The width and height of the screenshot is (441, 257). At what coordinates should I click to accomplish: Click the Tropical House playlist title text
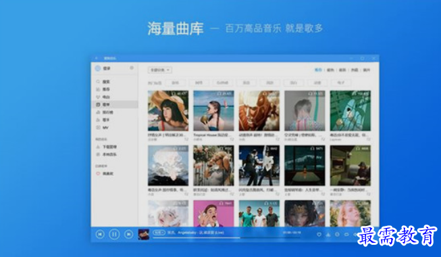click(x=213, y=135)
